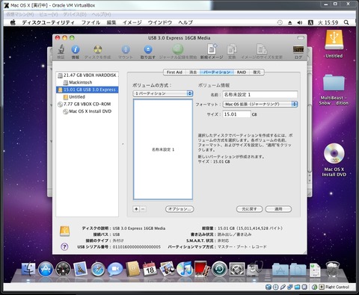Open Mail in the Dock
The height and width of the screenshot is (295, 359).
80,269
